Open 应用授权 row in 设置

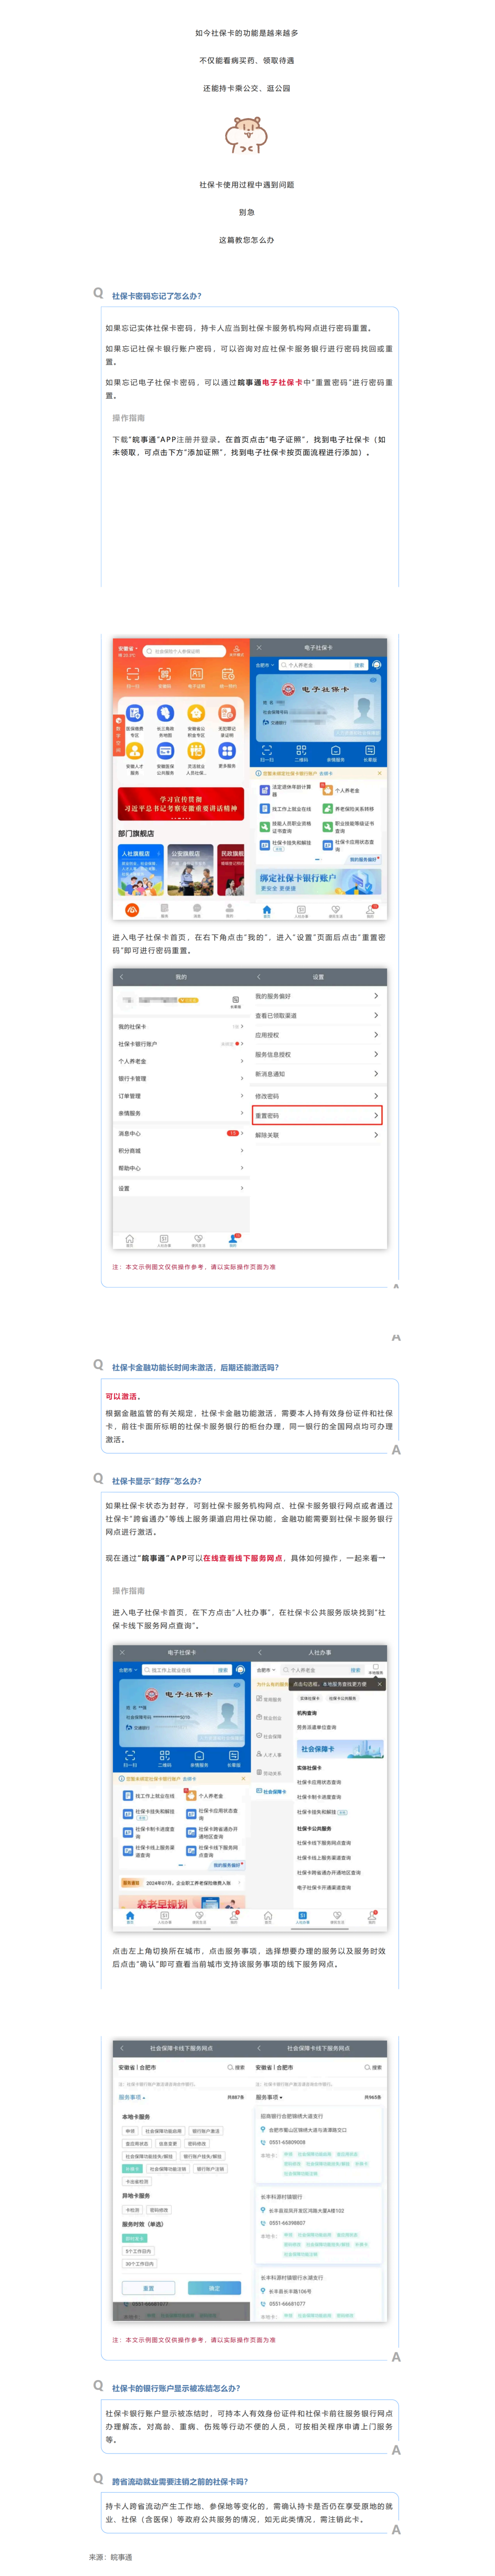(x=317, y=1035)
